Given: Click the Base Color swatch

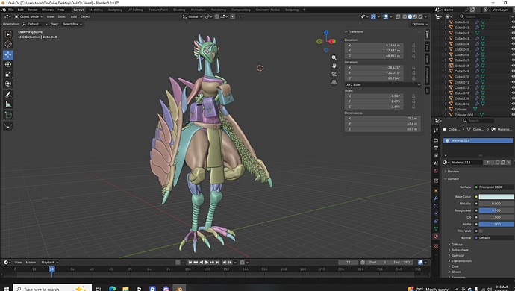Looking at the screenshot, I should tap(496, 197).
